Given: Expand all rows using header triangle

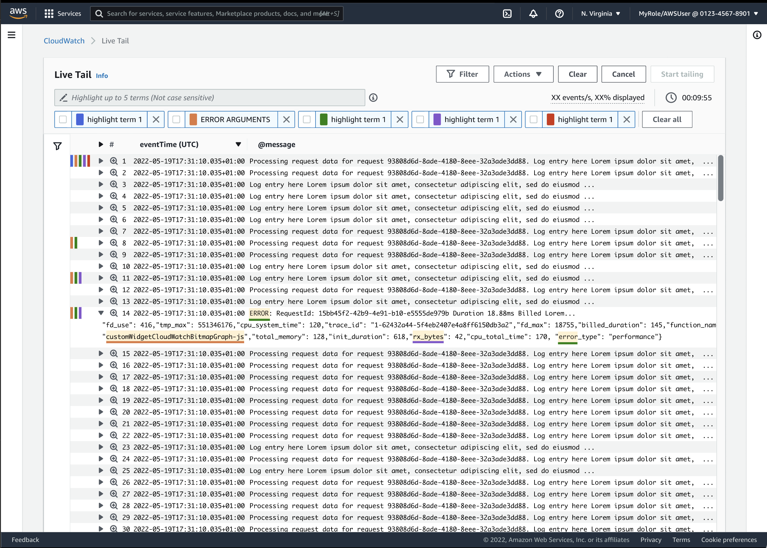Looking at the screenshot, I should pyautogui.click(x=101, y=145).
